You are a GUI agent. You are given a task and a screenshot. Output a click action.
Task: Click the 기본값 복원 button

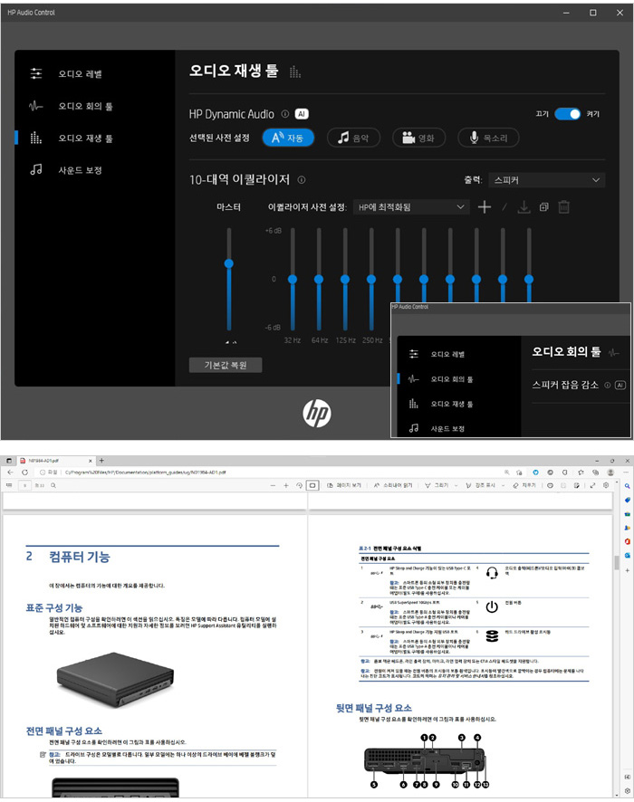point(226,365)
